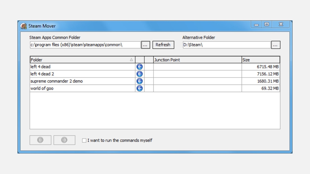Click the move-back left arrow button at bottom

(x=40, y=140)
